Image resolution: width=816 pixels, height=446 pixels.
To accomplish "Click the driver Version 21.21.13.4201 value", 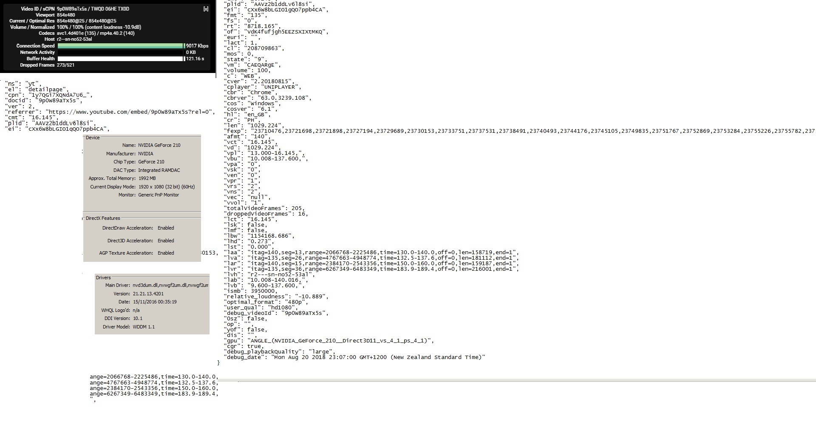I will (148, 294).
